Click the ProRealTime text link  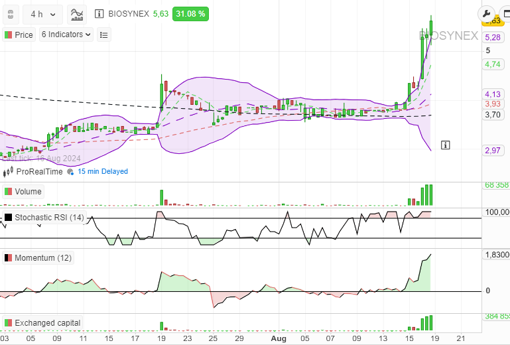point(39,172)
